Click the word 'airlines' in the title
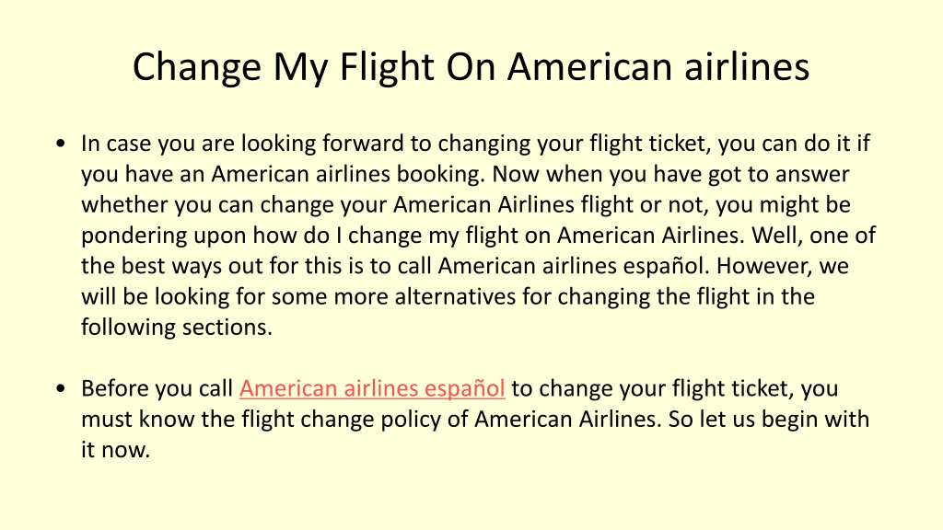The image size is (943, 530). pyautogui.click(x=748, y=66)
